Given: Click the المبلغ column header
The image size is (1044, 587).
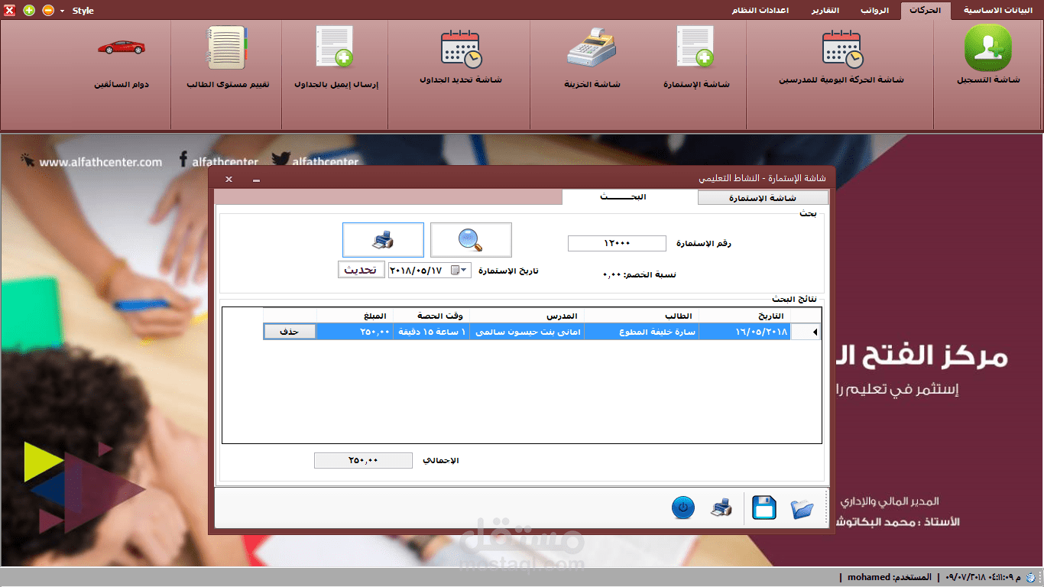Looking at the screenshot, I should pos(355,316).
